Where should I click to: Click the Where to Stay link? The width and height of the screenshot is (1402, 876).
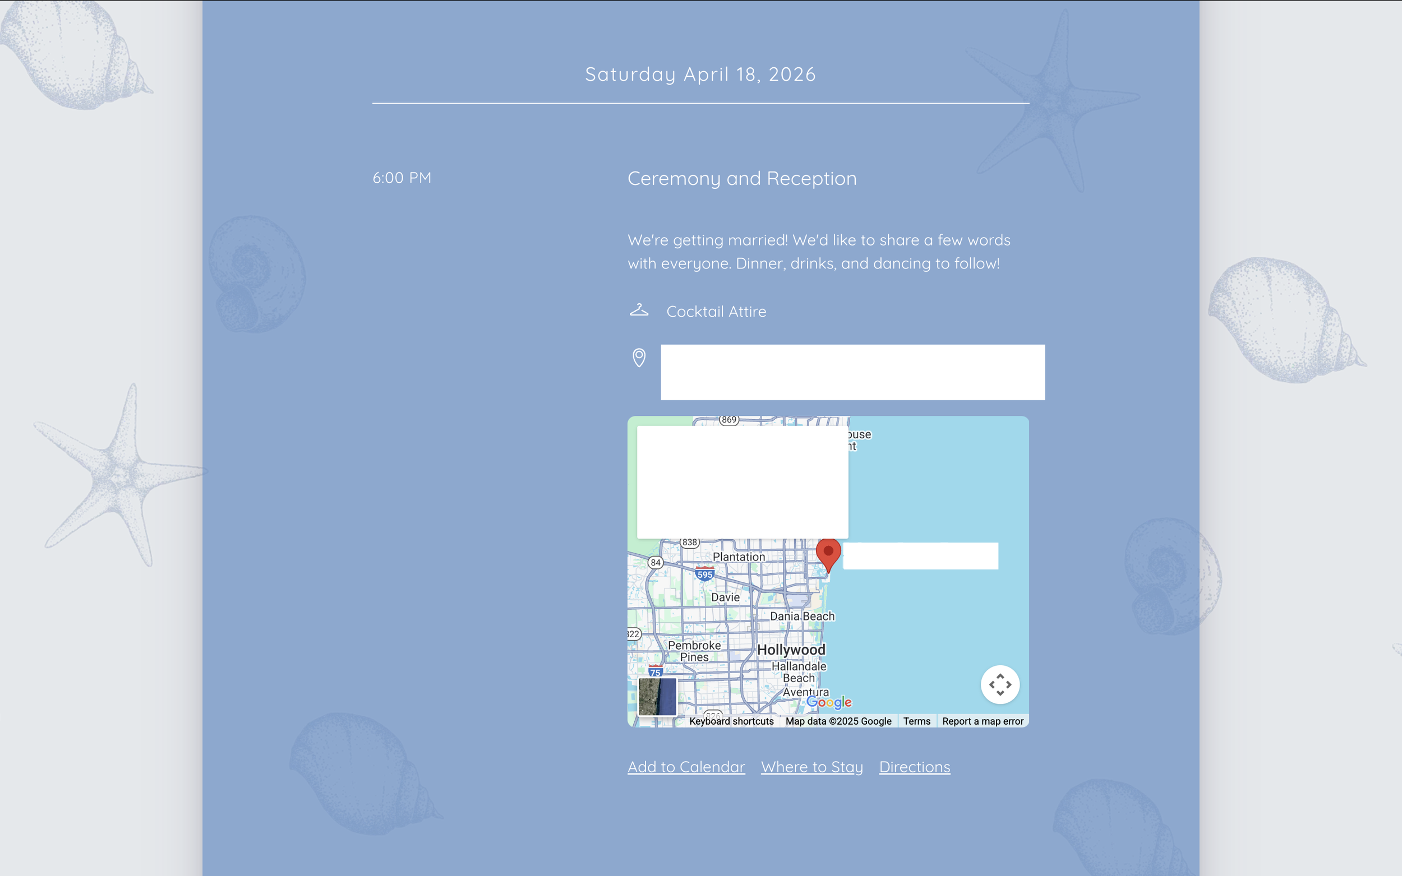(811, 766)
